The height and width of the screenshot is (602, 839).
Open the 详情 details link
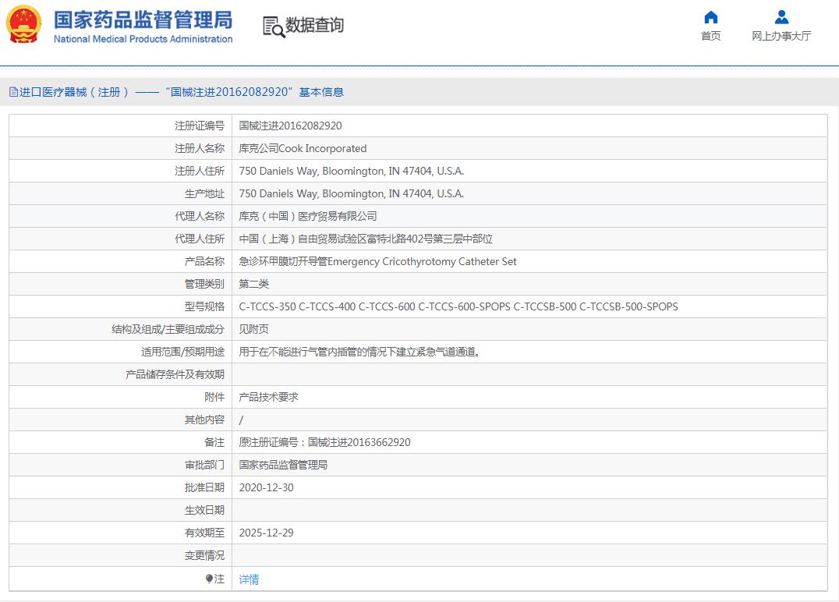[249, 579]
